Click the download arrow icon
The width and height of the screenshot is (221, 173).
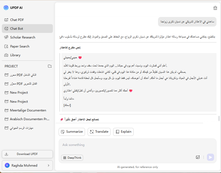pos(6,154)
